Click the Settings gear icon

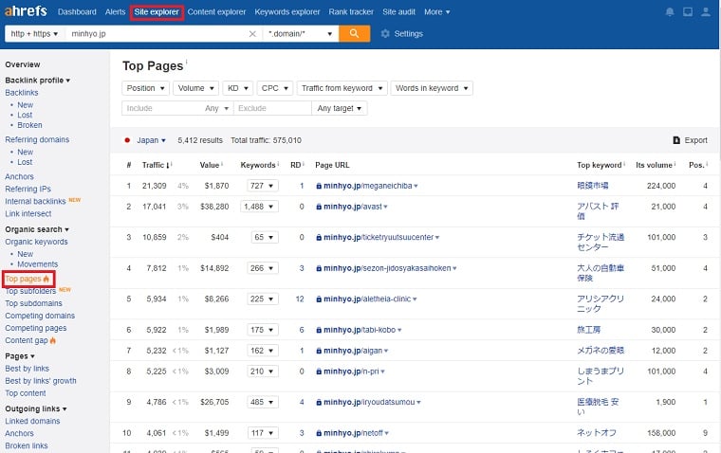(385, 33)
